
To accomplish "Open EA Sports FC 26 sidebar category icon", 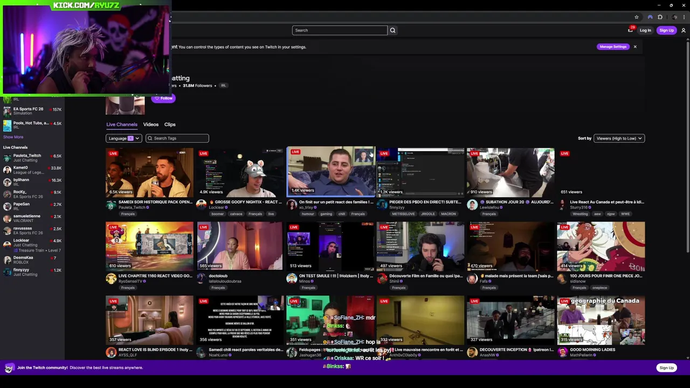I will tap(7, 112).
